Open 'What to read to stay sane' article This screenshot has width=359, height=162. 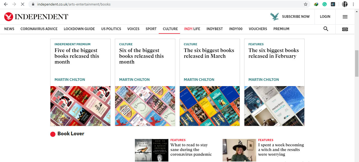point(191,150)
